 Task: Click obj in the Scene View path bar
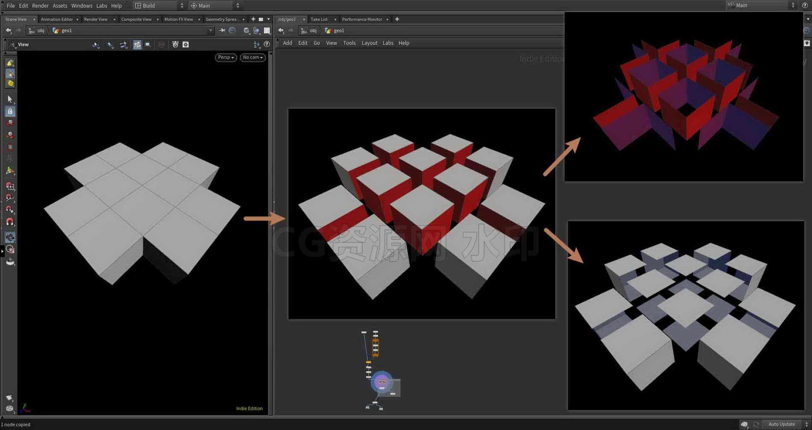click(41, 30)
